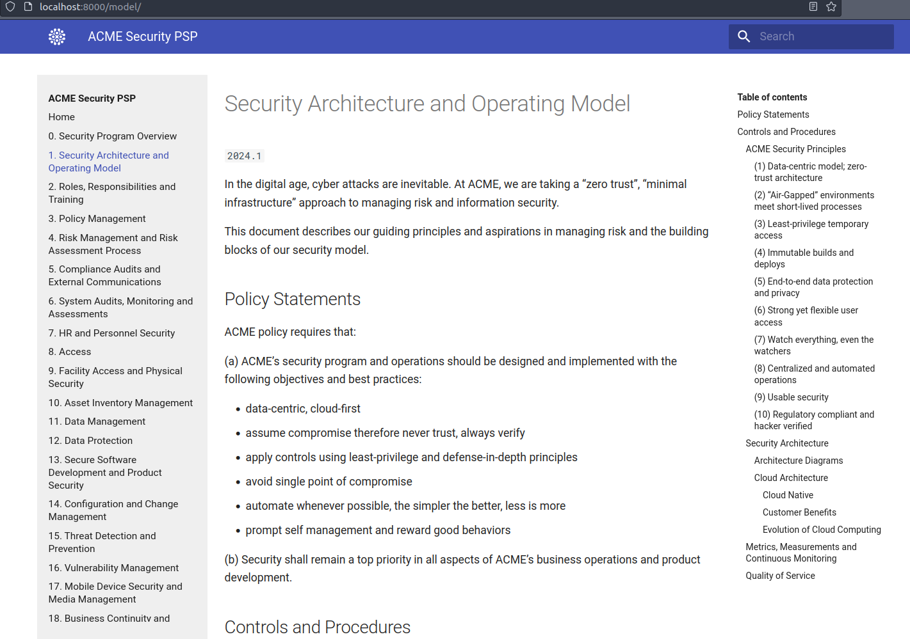Click the browser bookmark star icon
This screenshot has height=639, width=910.
click(831, 7)
